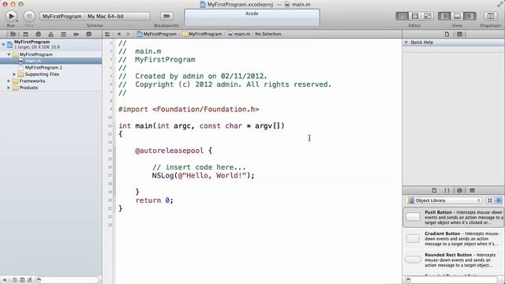
Task: Open the Organizer window
Action: pyautogui.click(x=491, y=16)
